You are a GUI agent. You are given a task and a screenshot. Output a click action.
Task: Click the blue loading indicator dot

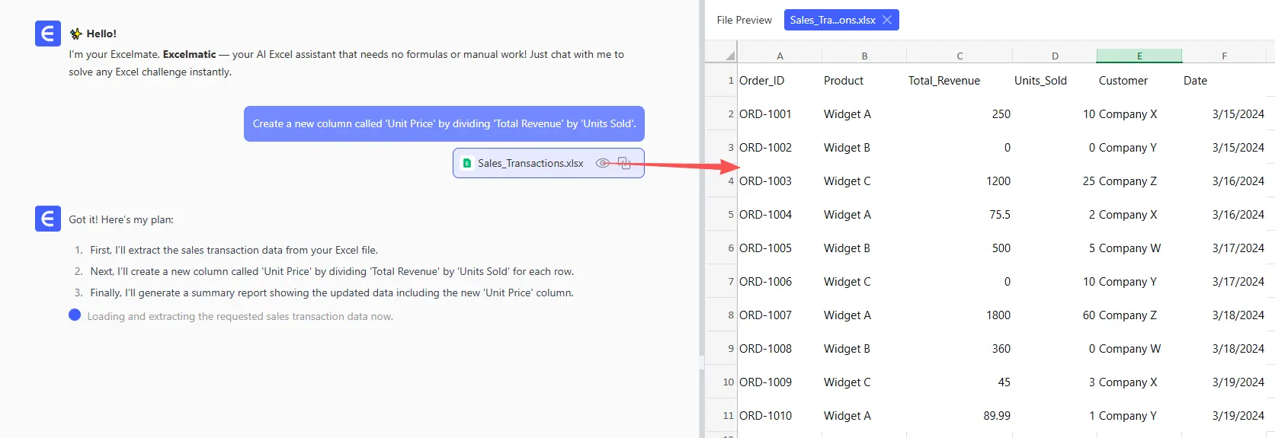click(75, 315)
